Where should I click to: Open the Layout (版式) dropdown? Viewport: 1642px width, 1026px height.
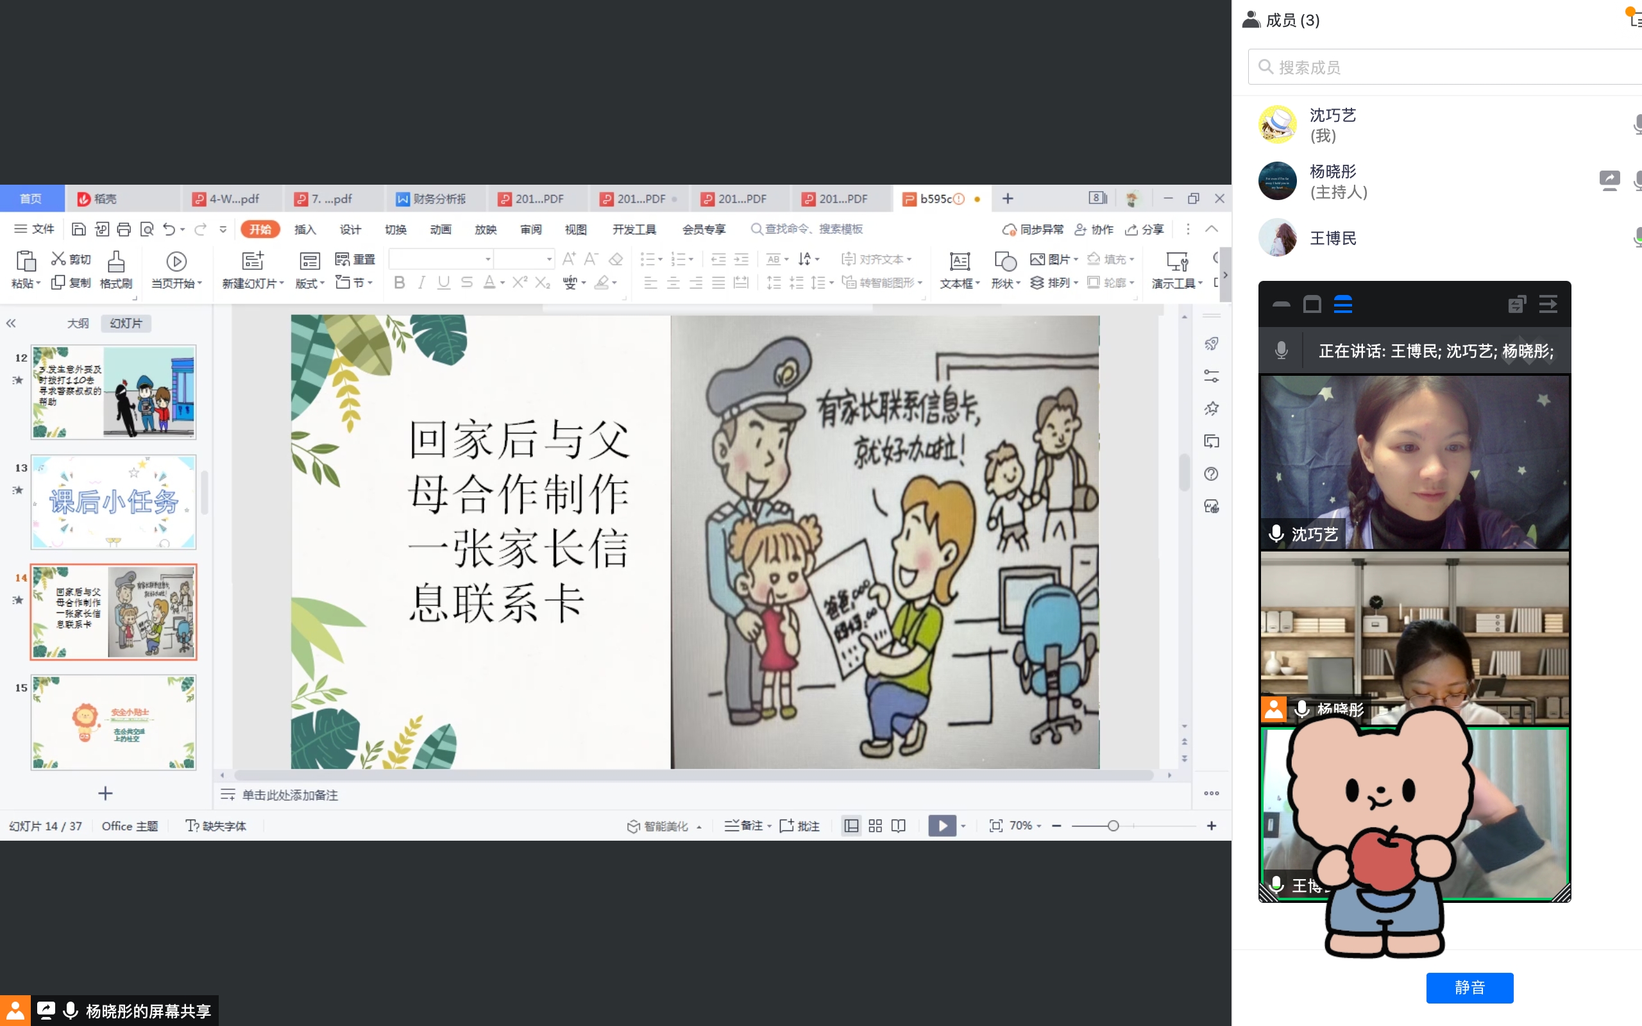click(x=310, y=283)
